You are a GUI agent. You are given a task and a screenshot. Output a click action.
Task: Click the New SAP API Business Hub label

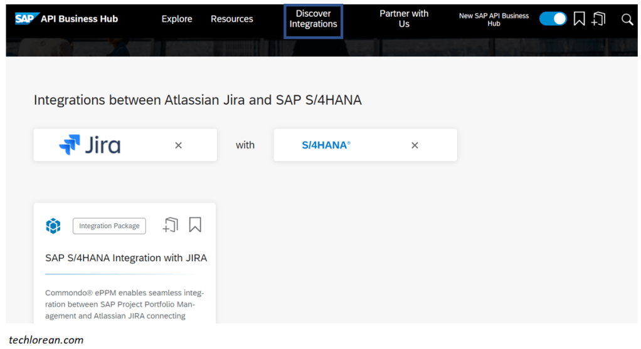[x=494, y=19]
